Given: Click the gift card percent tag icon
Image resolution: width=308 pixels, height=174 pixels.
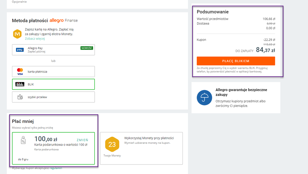Looking at the screenshot, I should pyautogui.click(x=23, y=140).
